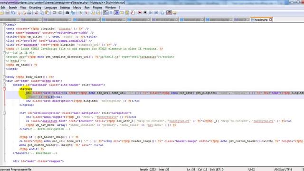
Task: Open the Encoding menu
Action: click(35, 8)
